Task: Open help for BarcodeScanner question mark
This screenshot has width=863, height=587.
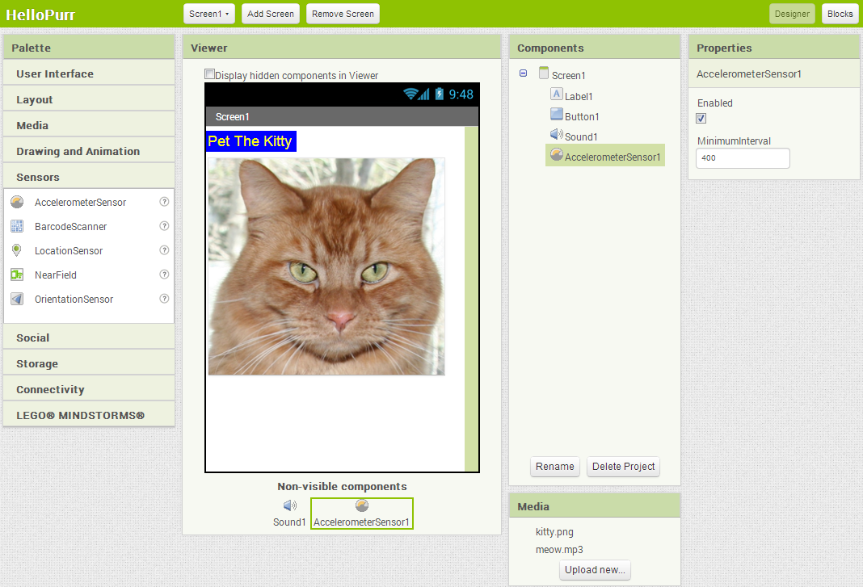Action: pos(164,226)
